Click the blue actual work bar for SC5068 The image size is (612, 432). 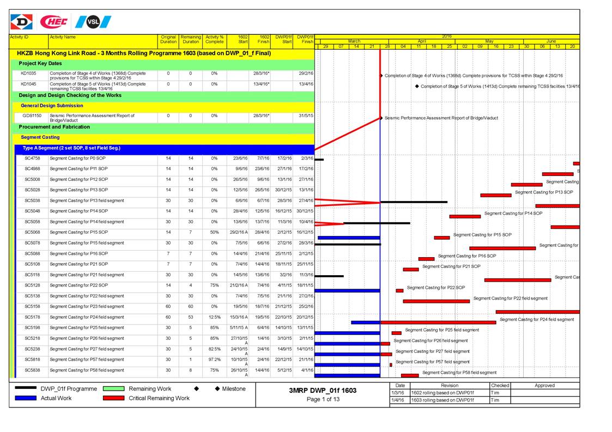coord(349,238)
